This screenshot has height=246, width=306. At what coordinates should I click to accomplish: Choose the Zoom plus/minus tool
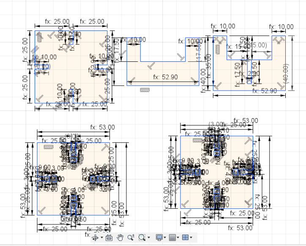pos(131,238)
